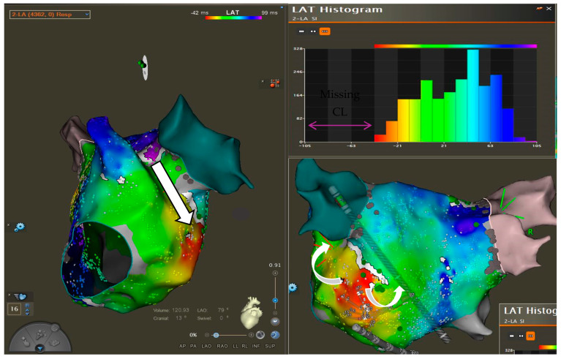Click the plus at top of zoom slider
Screen dimensions: 561x359
(x=275, y=273)
